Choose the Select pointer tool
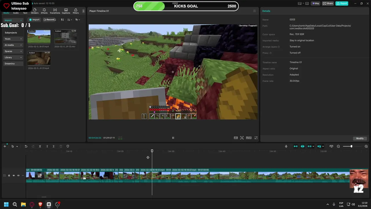Image resolution: width=371 pixels, height=209 pixels. 12,146
